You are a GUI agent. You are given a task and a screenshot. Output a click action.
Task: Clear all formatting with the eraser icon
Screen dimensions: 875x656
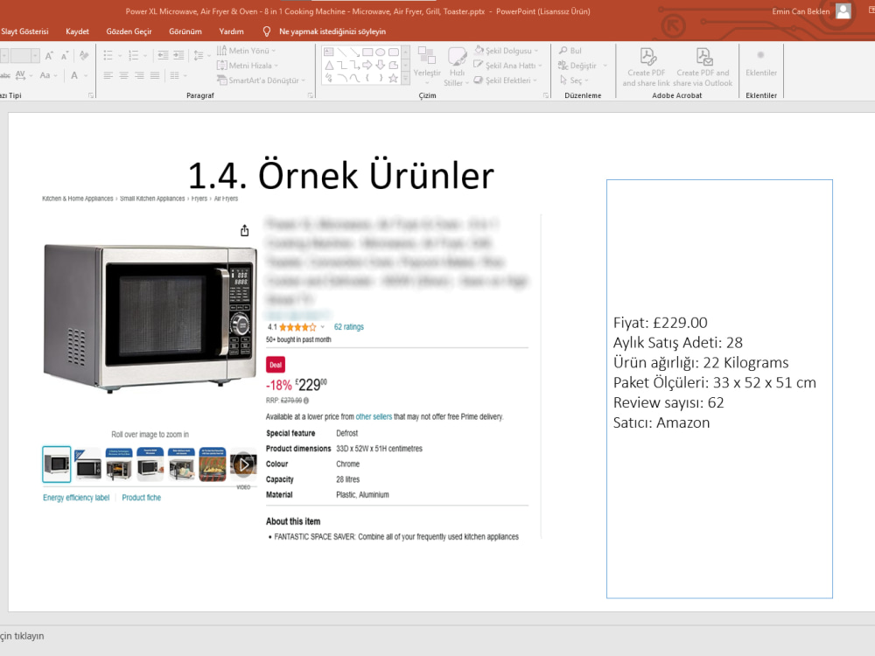(x=84, y=55)
